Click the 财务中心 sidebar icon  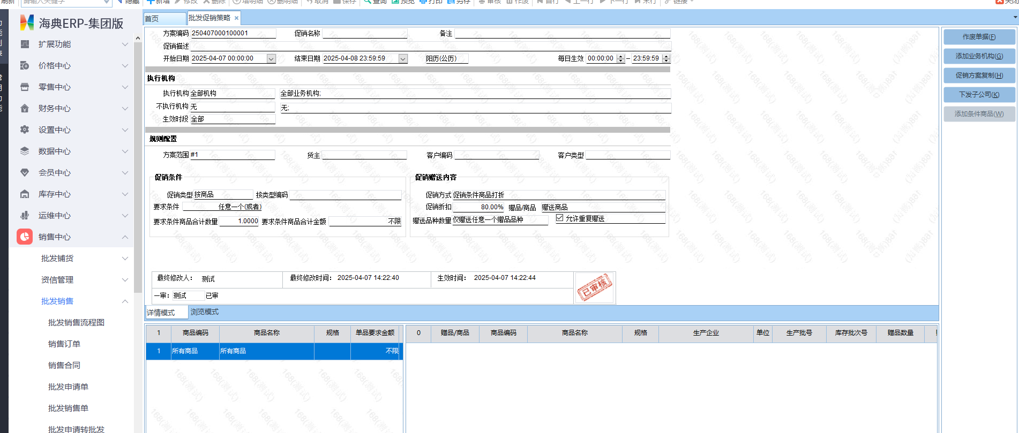[25, 109]
